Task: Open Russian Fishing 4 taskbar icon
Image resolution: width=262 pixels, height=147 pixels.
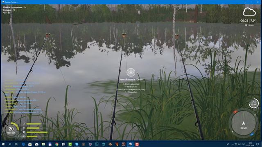Action: tap(130, 144)
